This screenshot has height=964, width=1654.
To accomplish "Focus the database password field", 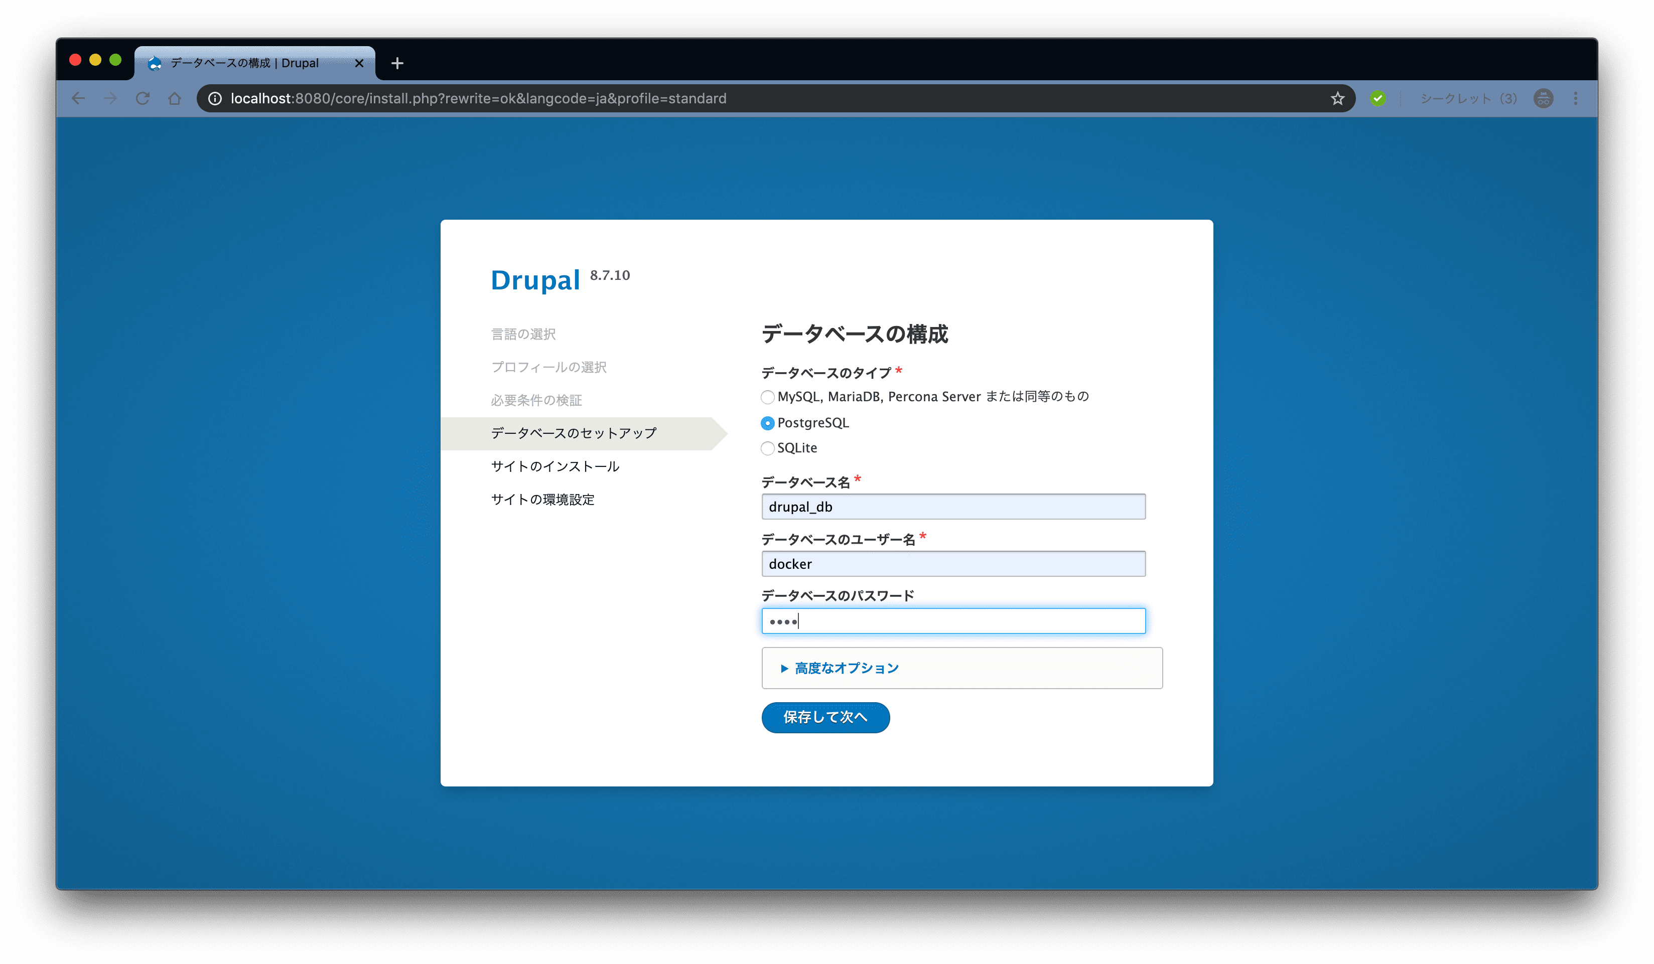I will pyautogui.click(x=953, y=621).
